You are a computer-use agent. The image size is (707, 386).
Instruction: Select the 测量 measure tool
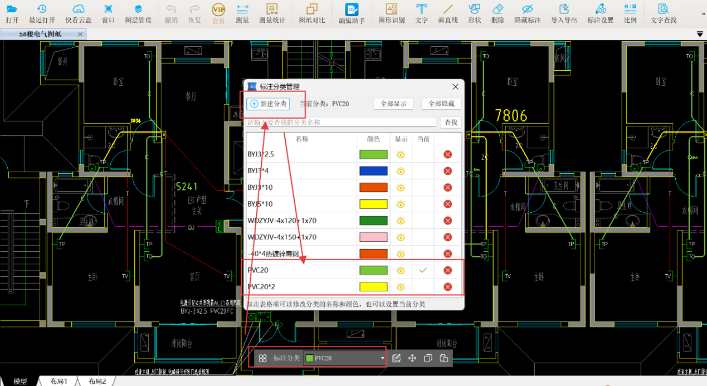point(242,13)
